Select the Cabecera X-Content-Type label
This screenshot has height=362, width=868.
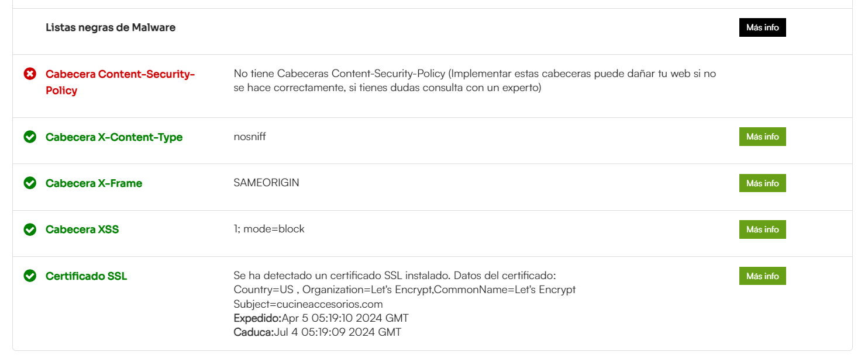(114, 137)
